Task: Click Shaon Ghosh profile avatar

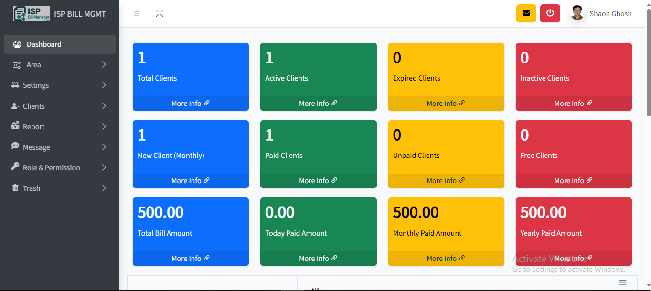Action: point(577,13)
